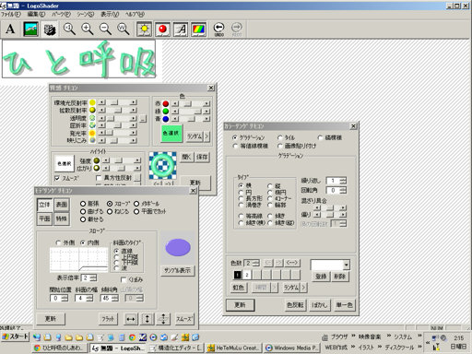Click the zoom x1 magnifier icon
The width and height of the screenshot is (472, 354).
tap(69, 29)
